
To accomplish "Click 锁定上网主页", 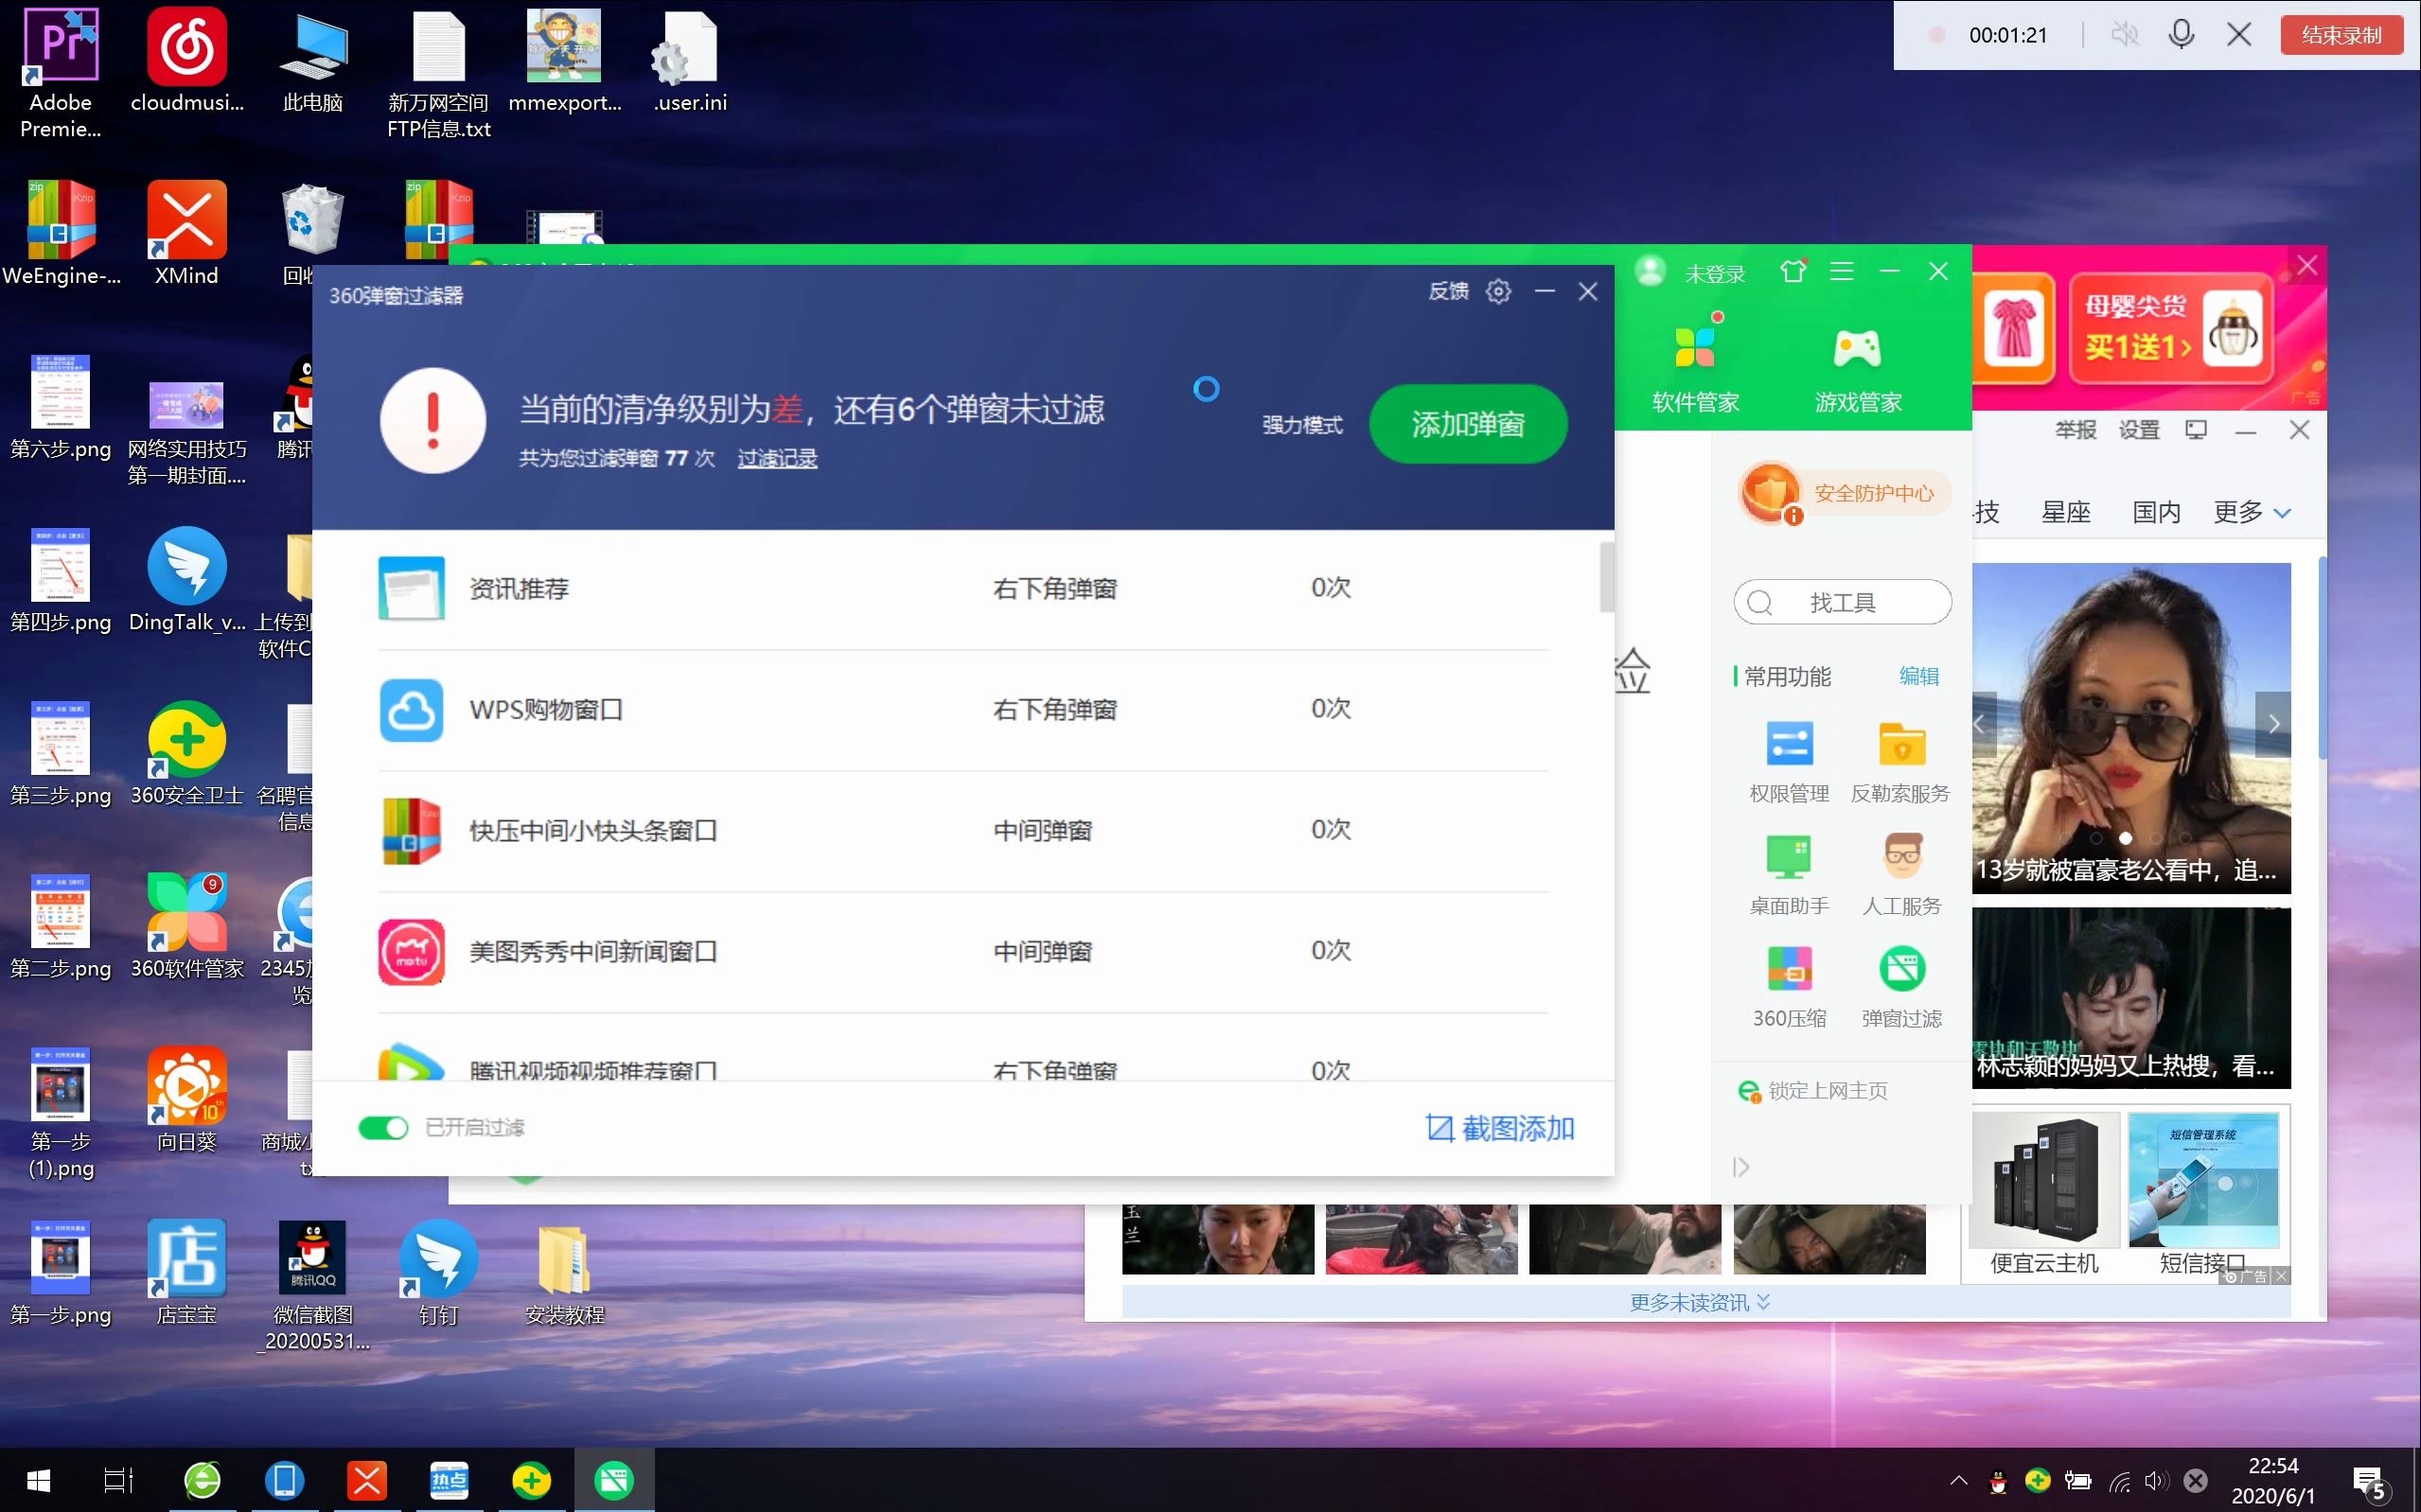I will [x=1812, y=1091].
